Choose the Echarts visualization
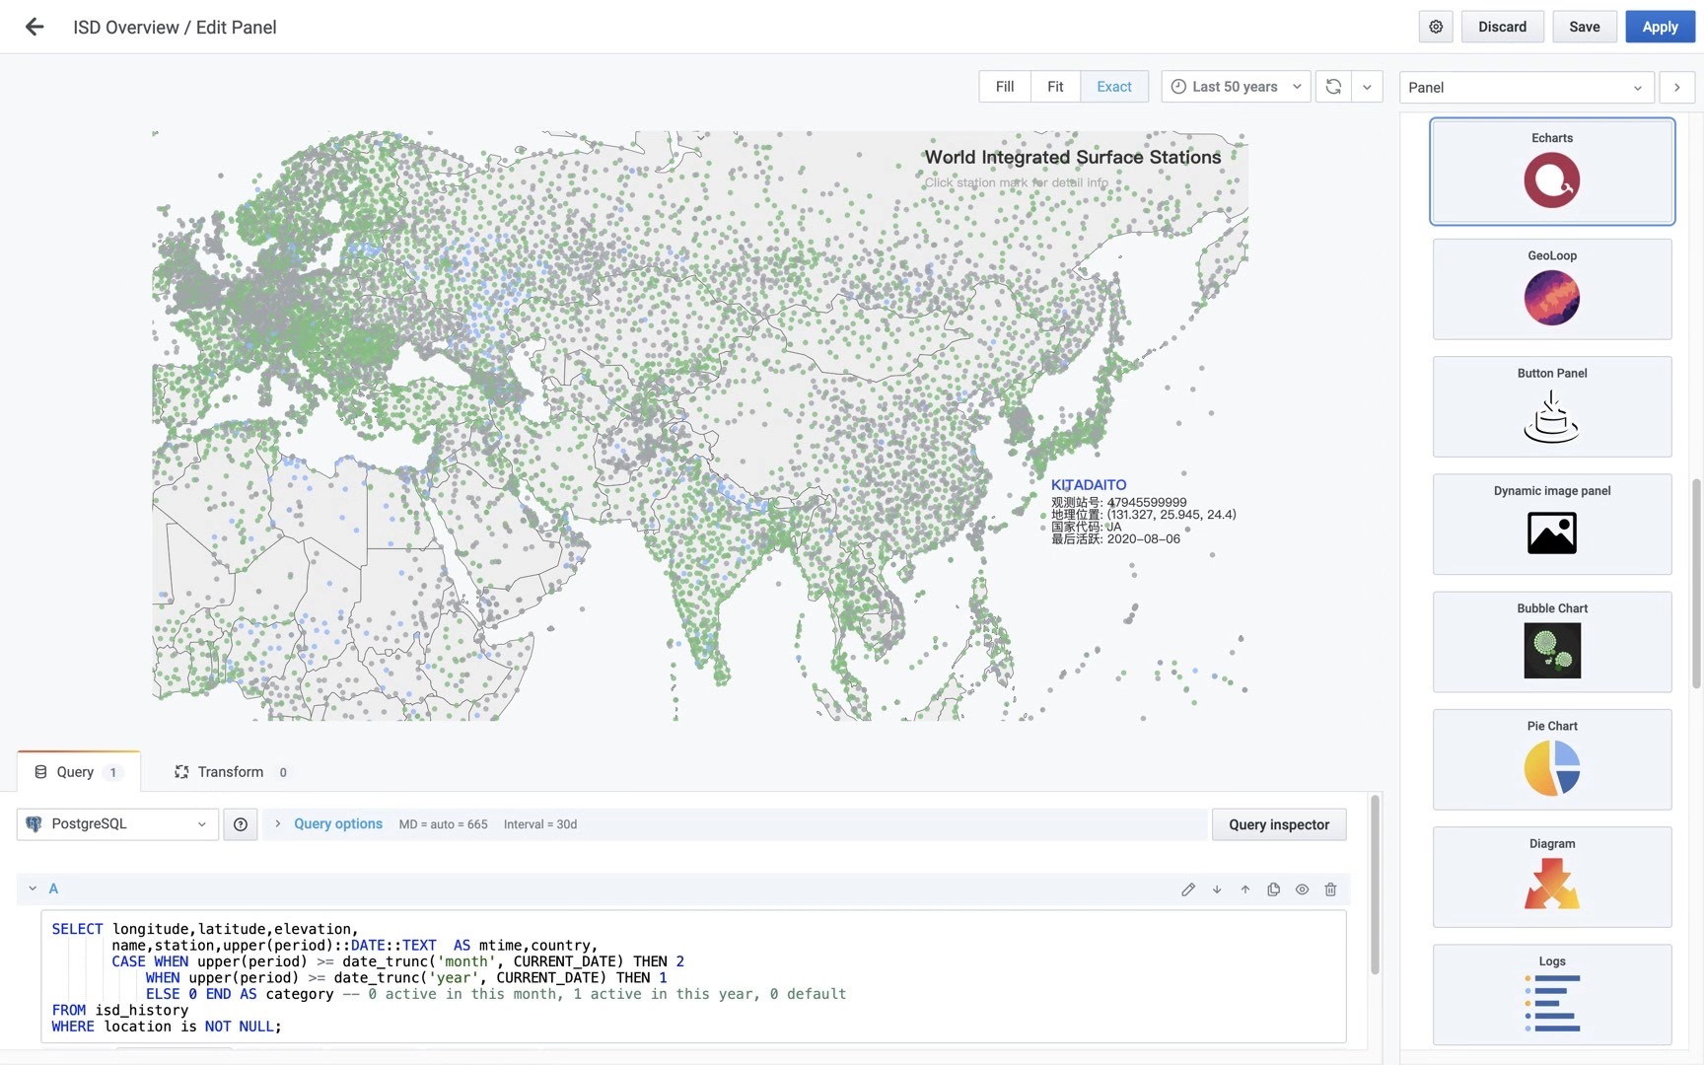 pyautogui.click(x=1552, y=172)
